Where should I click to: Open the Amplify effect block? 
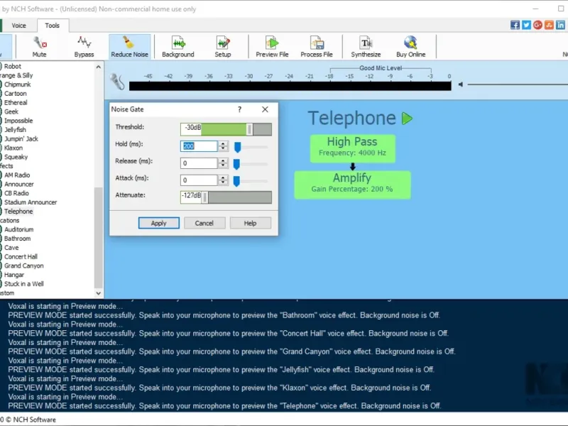(352, 185)
